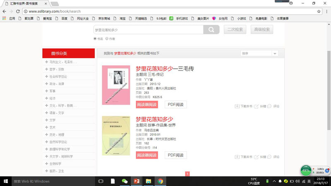The image size is (331, 186).
Task: Open notifications bell in system tray
Action: point(280,181)
